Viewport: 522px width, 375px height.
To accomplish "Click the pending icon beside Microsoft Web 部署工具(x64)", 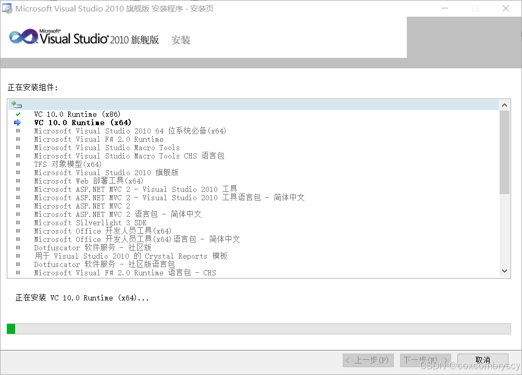I will coord(18,181).
